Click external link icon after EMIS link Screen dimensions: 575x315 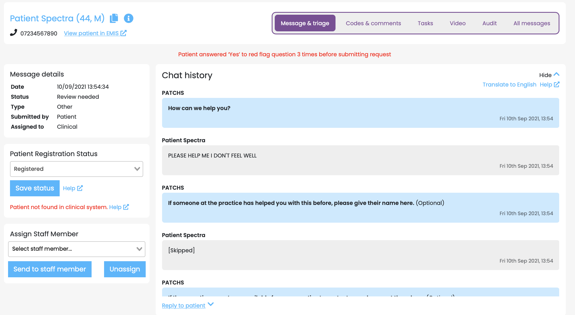(124, 33)
